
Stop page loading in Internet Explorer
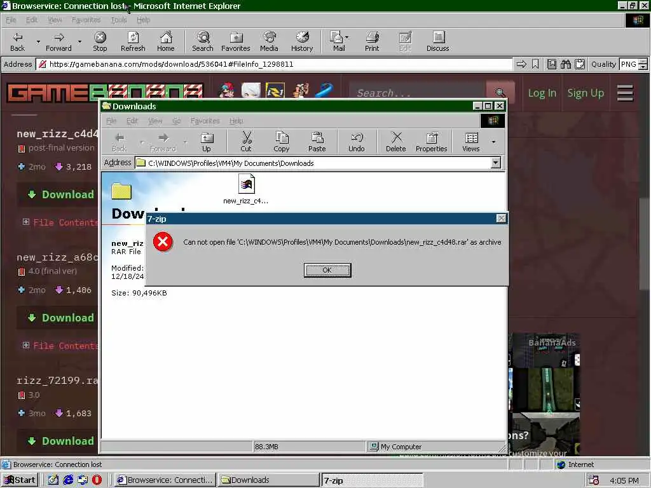point(100,41)
